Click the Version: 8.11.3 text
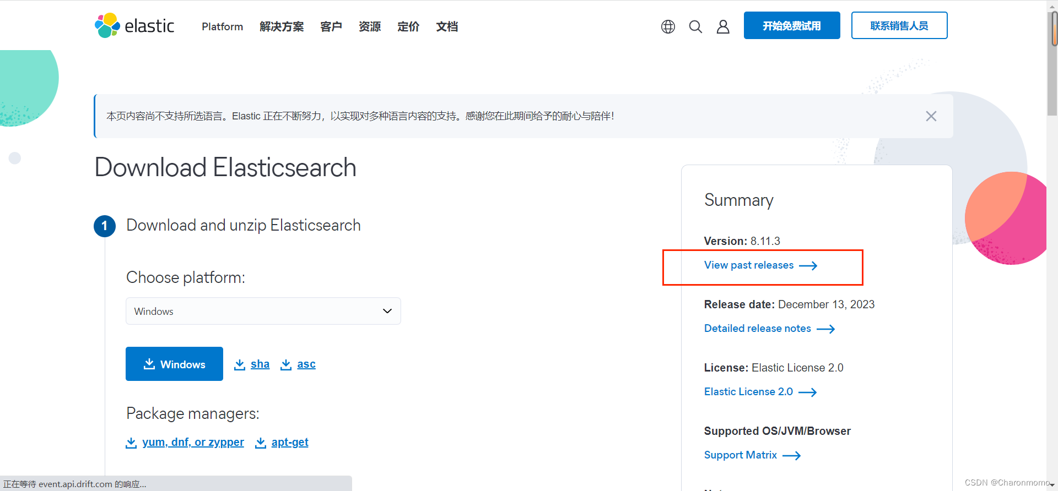Viewport: 1058px width, 491px height. (x=742, y=241)
